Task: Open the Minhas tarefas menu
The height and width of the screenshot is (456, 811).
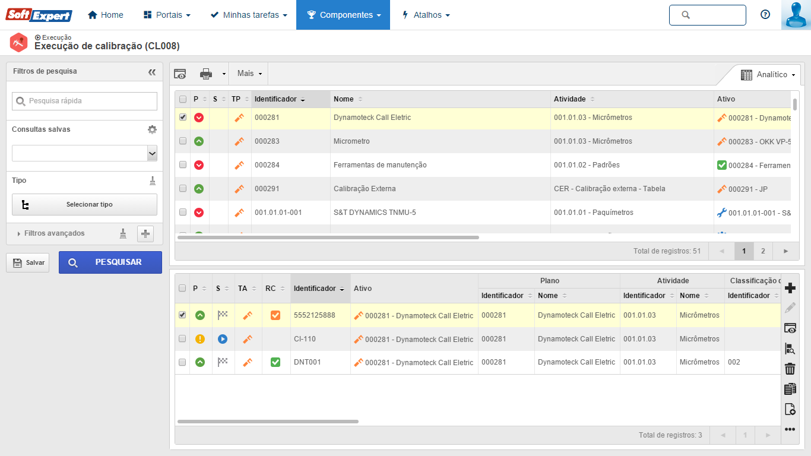Action: click(x=249, y=15)
